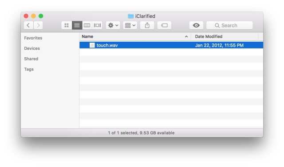
Task: Click the Search field
Action: pyautogui.click(x=229, y=25)
